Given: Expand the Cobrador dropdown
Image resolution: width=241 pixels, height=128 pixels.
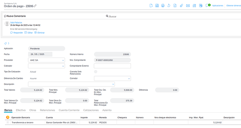Looking at the screenshot, I should click(x=46, y=66).
